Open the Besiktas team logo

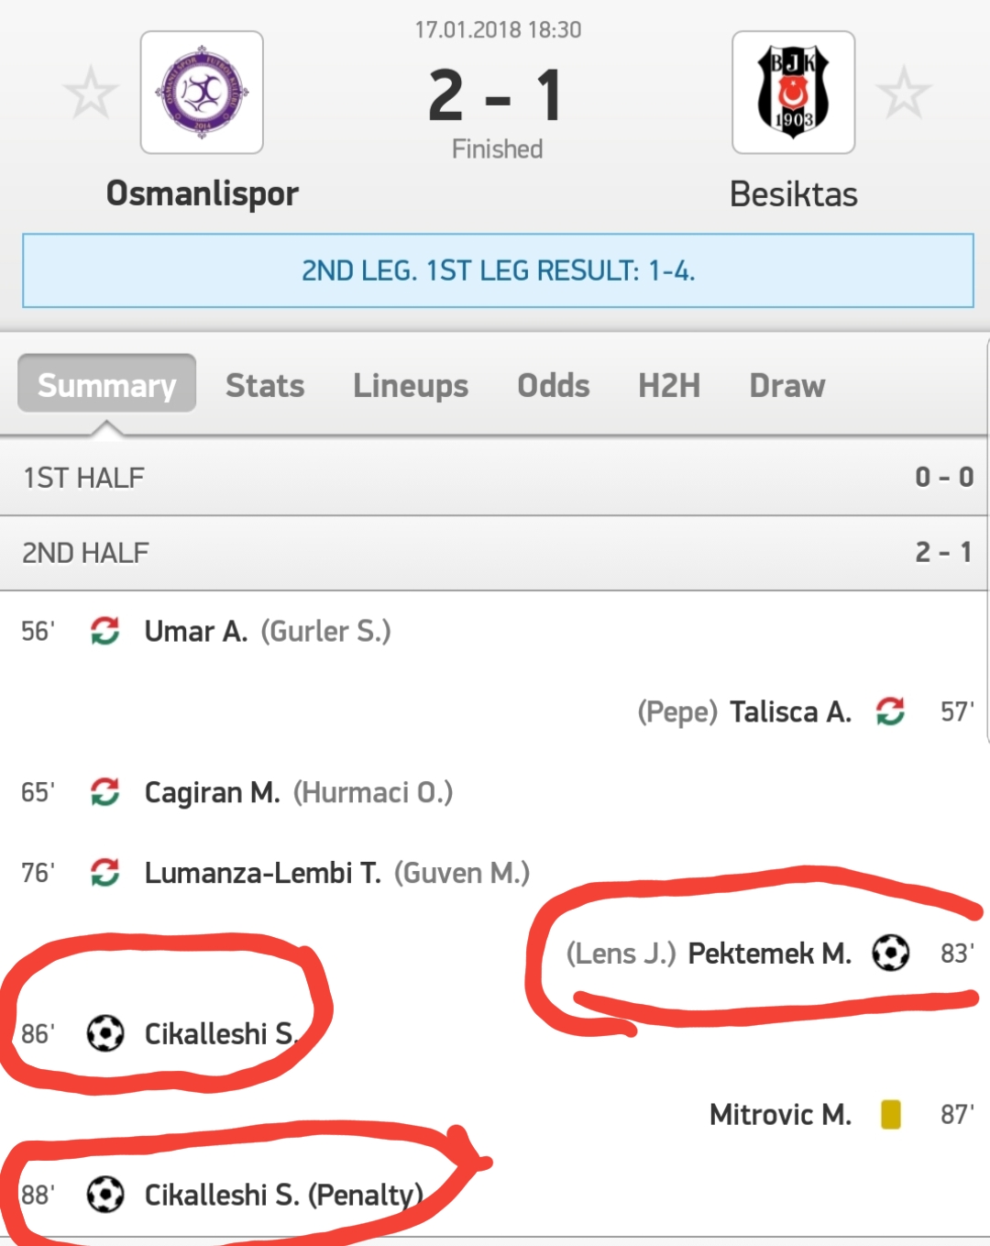[x=793, y=93]
